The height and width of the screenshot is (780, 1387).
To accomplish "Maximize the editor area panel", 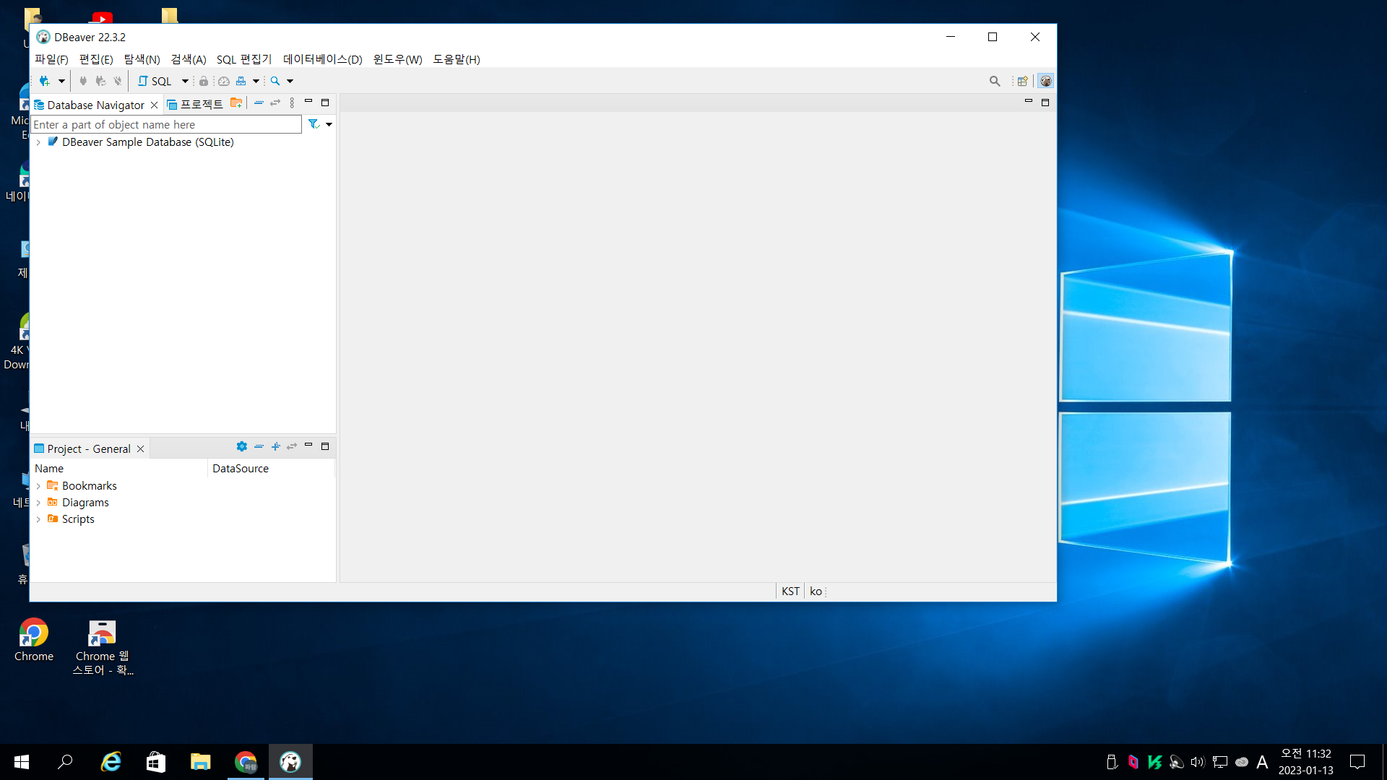I will coord(1045,103).
